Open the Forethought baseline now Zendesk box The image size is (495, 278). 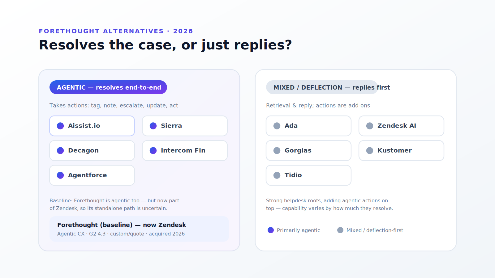click(139, 229)
